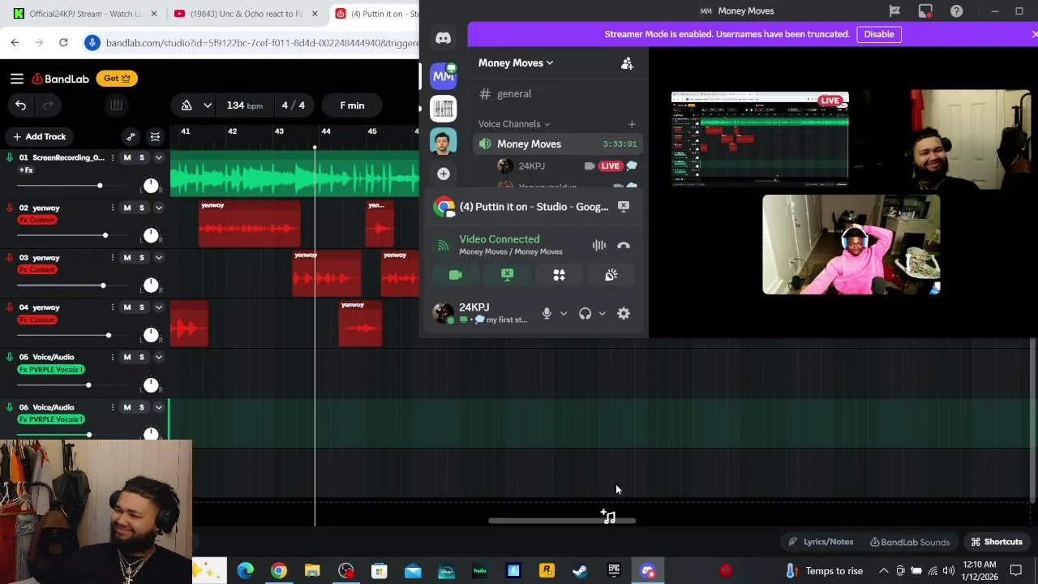The image size is (1038, 584).
Task: Open the F min key selector
Action: click(x=352, y=105)
